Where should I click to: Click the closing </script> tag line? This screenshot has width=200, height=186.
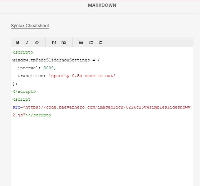coord(24,91)
